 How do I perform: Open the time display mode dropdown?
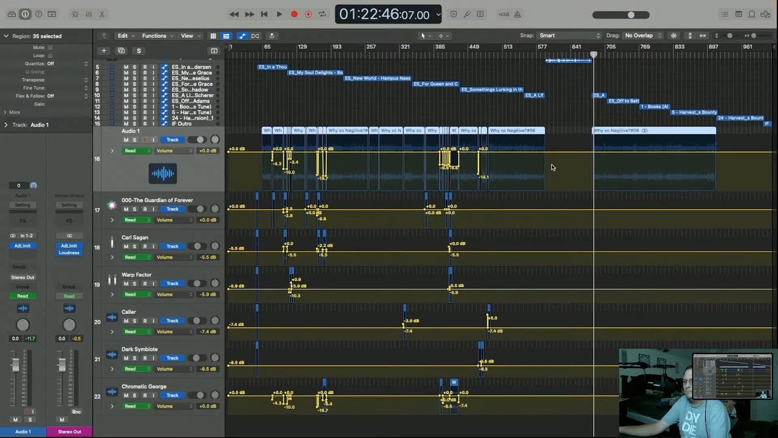coord(438,14)
